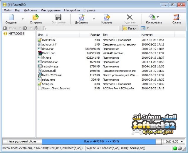Screen dimensions: 188x153
Task: Click the gray status indicator light
Action: point(180,148)
